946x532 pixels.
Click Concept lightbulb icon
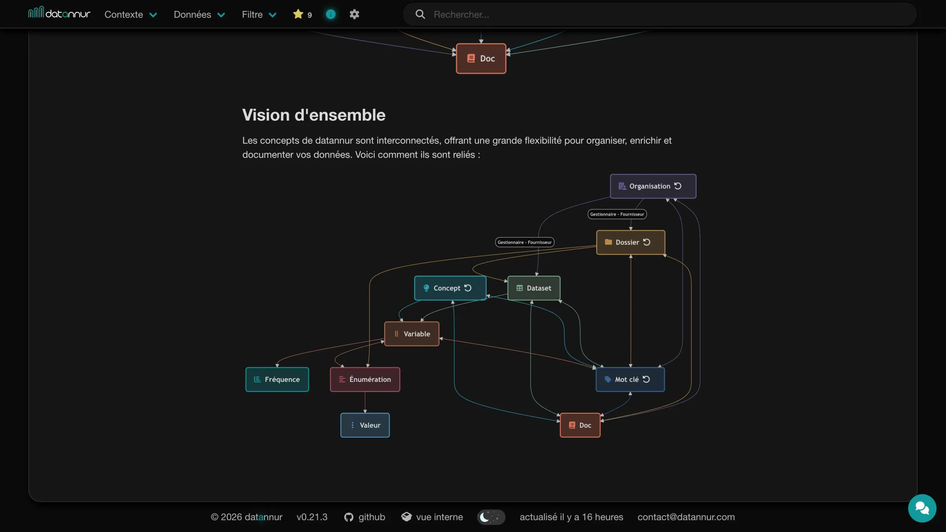426,288
